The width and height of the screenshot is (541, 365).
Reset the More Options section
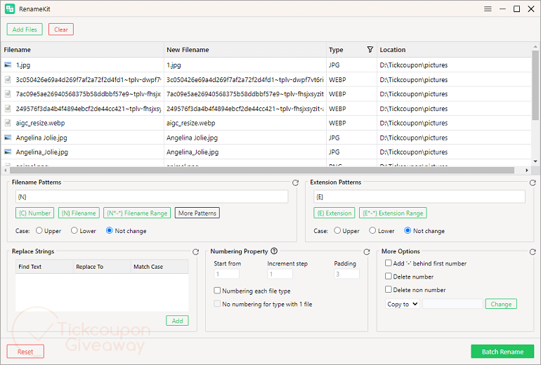(533, 252)
